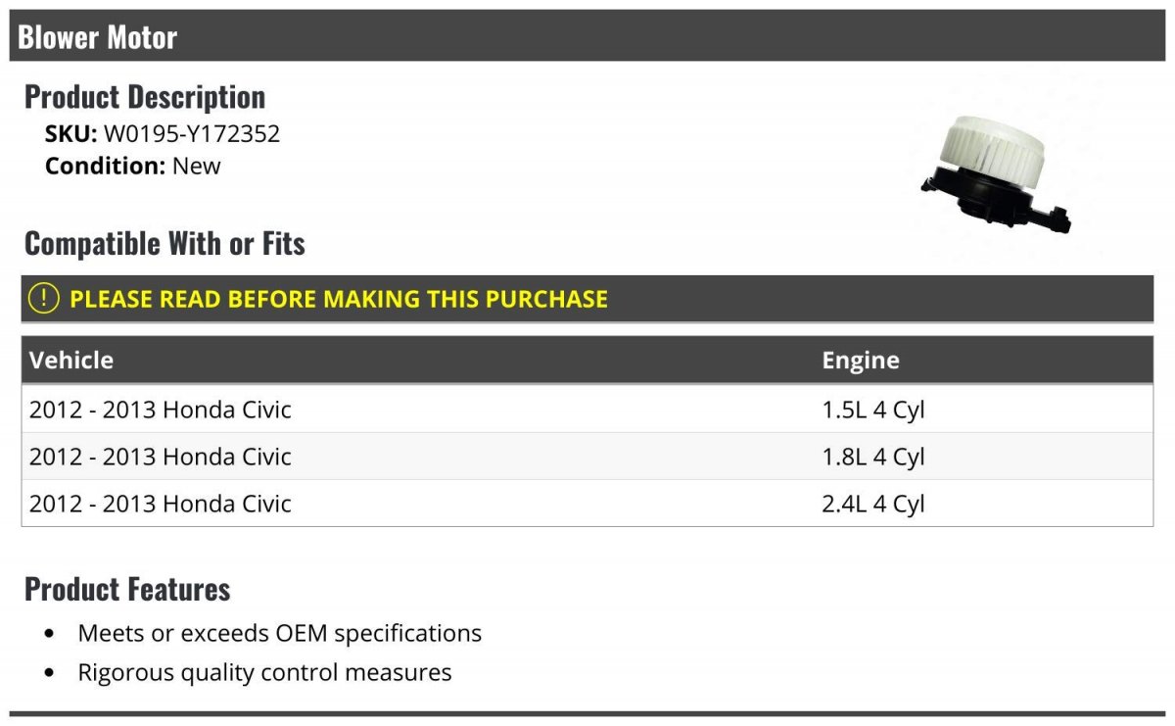
Task: Click the Engine column header
Action: 861,360
